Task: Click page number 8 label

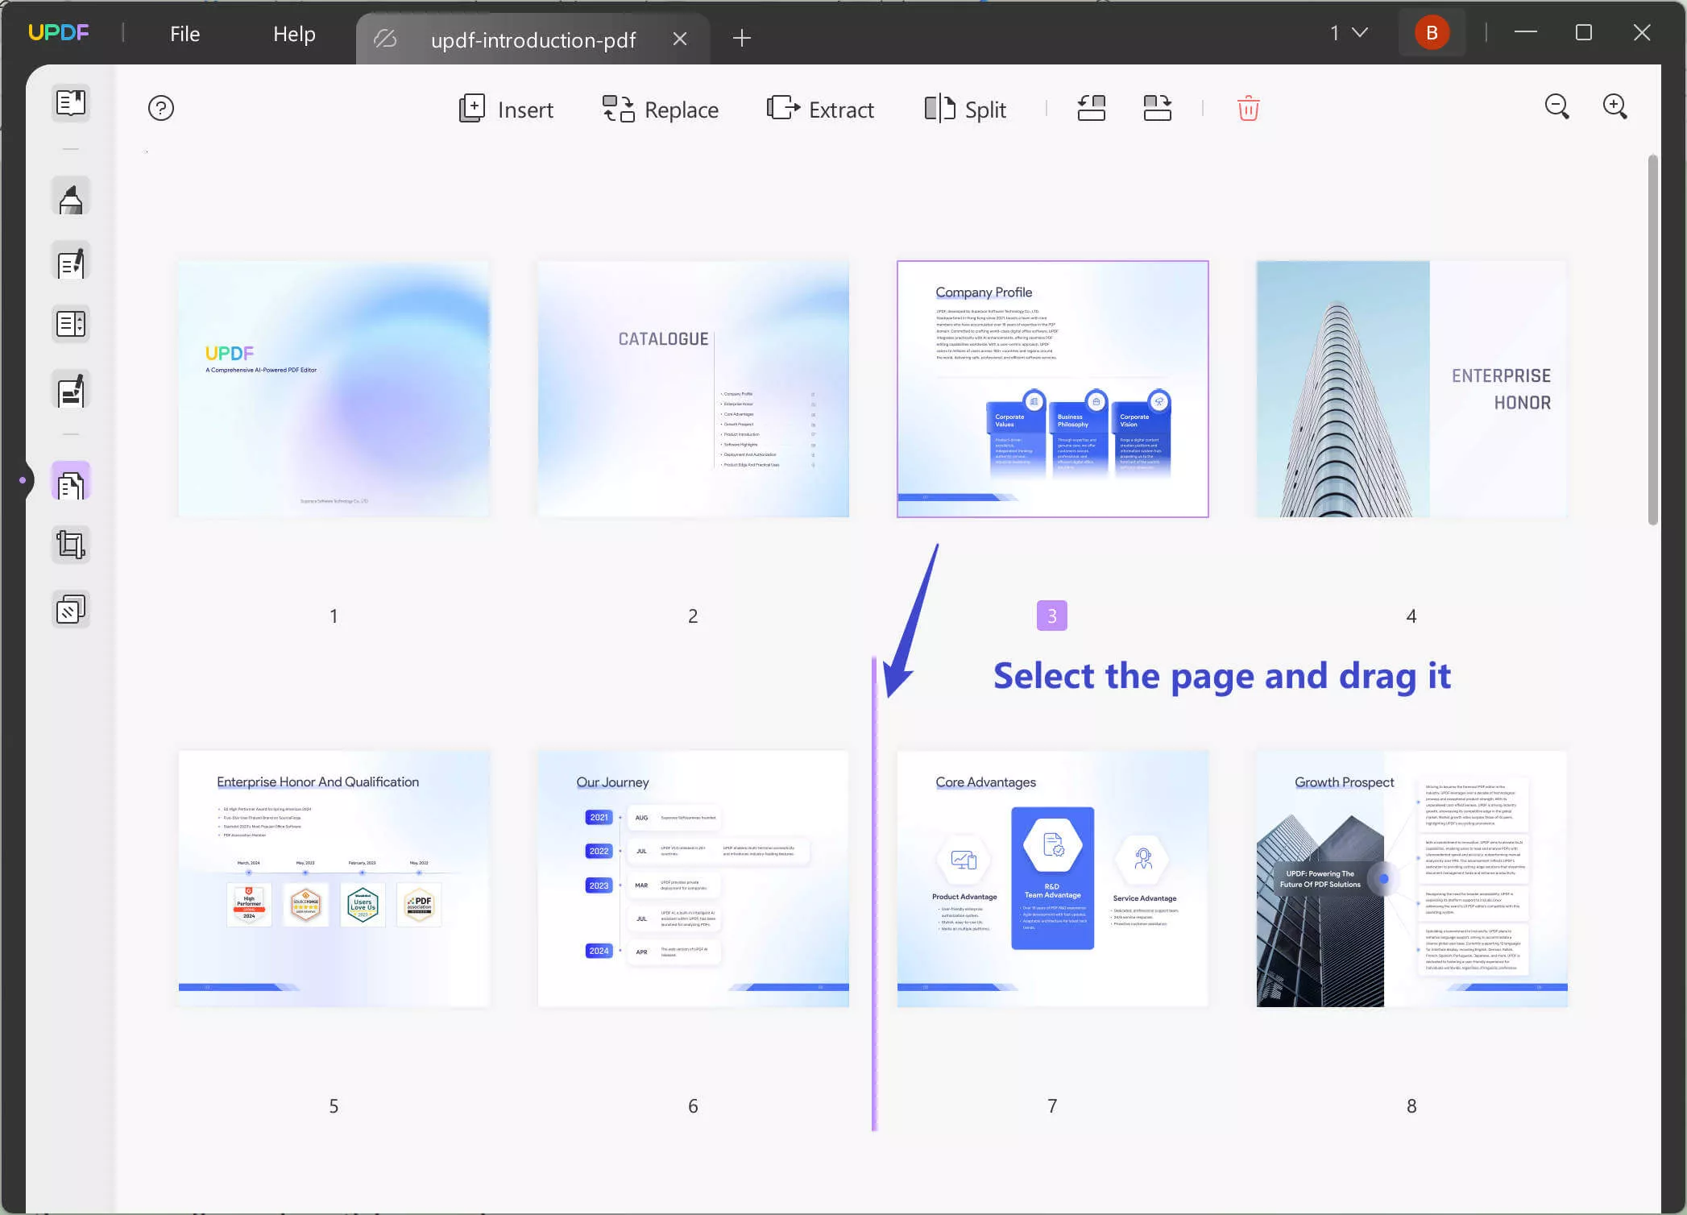Action: point(1411,1106)
